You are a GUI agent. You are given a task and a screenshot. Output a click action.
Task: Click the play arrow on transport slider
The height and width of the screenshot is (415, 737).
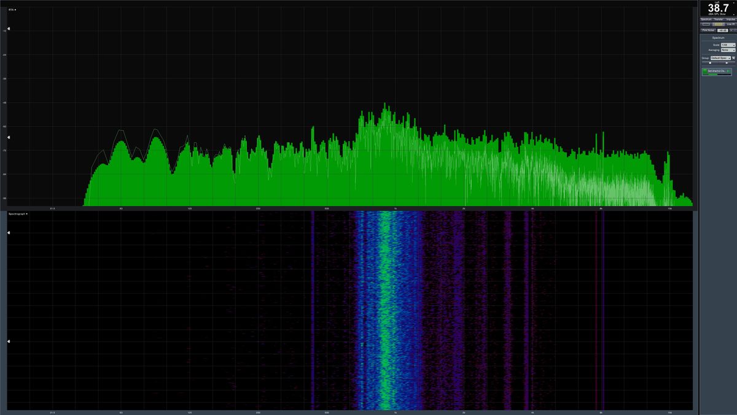click(x=727, y=63)
